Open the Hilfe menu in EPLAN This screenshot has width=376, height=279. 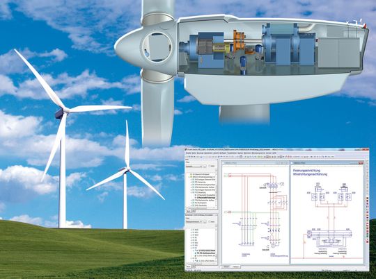[274, 153]
